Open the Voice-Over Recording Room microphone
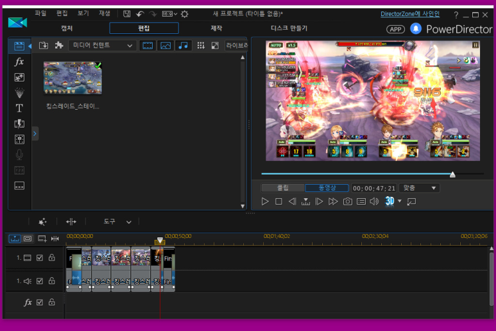This screenshot has height=331, width=496. tap(19, 155)
